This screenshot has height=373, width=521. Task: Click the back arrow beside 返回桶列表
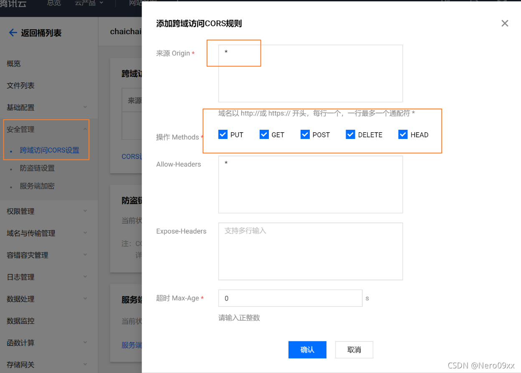pyautogui.click(x=13, y=33)
